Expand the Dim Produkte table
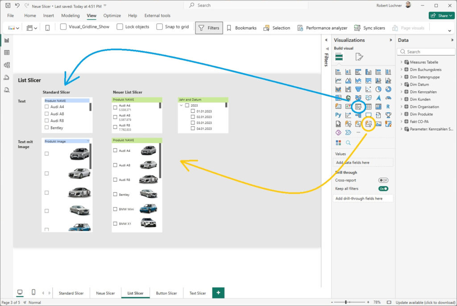 pos(401,114)
